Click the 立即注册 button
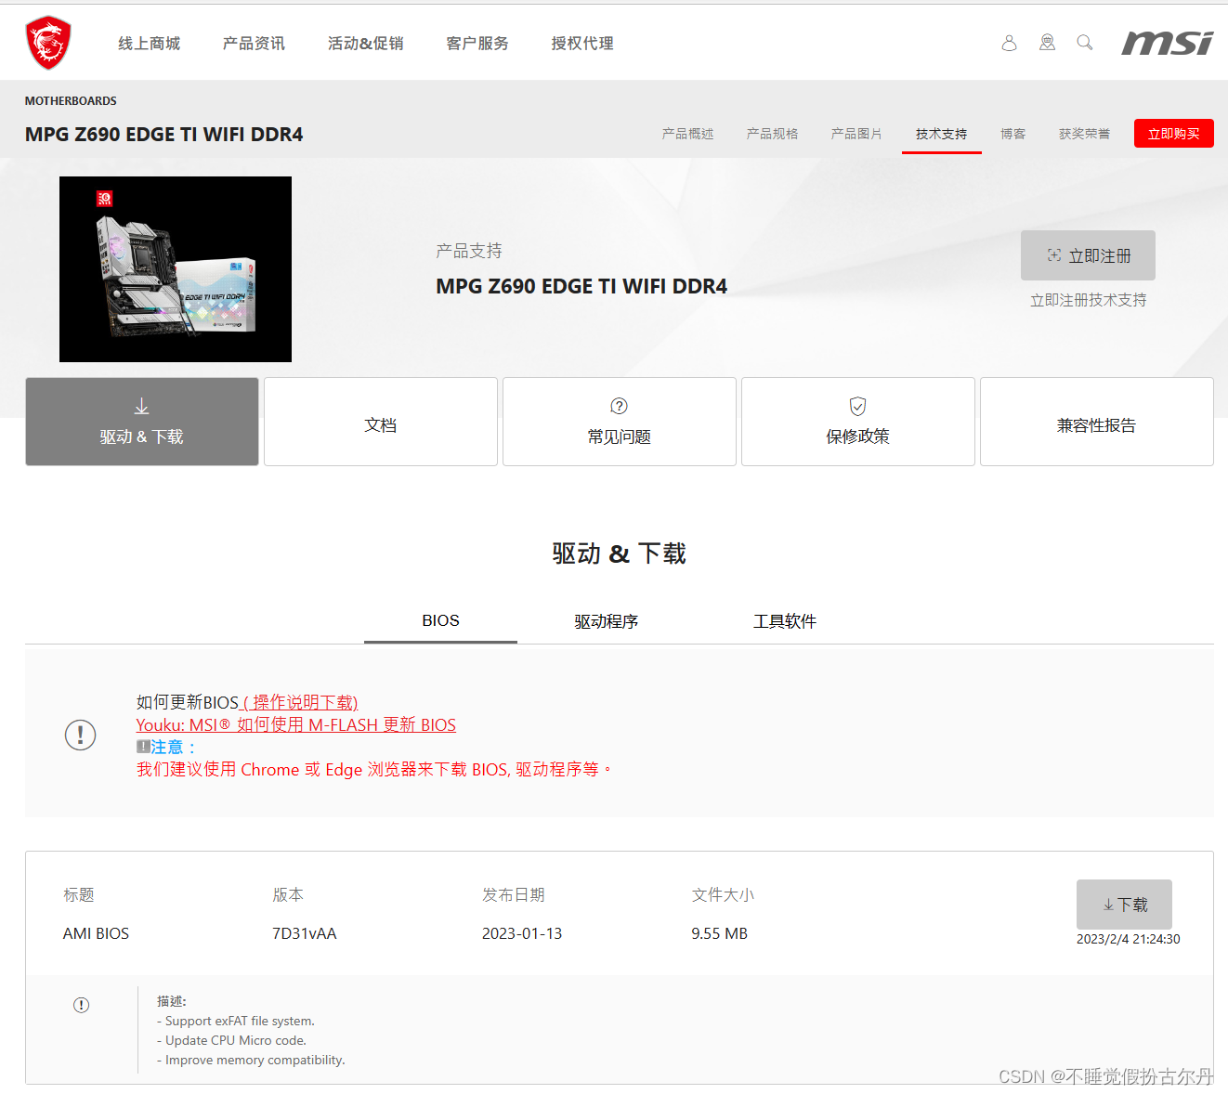The image size is (1228, 1094). point(1088,255)
